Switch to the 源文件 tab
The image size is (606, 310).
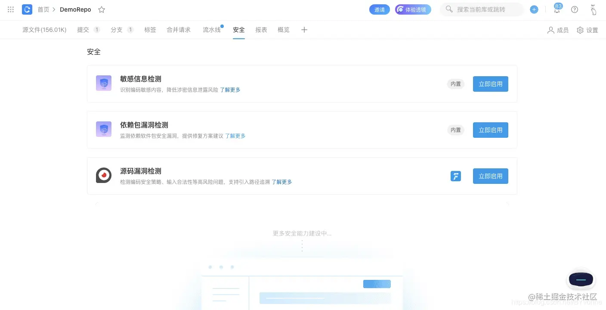point(44,30)
